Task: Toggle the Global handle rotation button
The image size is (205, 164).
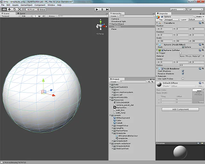Action: pos(41,10)
